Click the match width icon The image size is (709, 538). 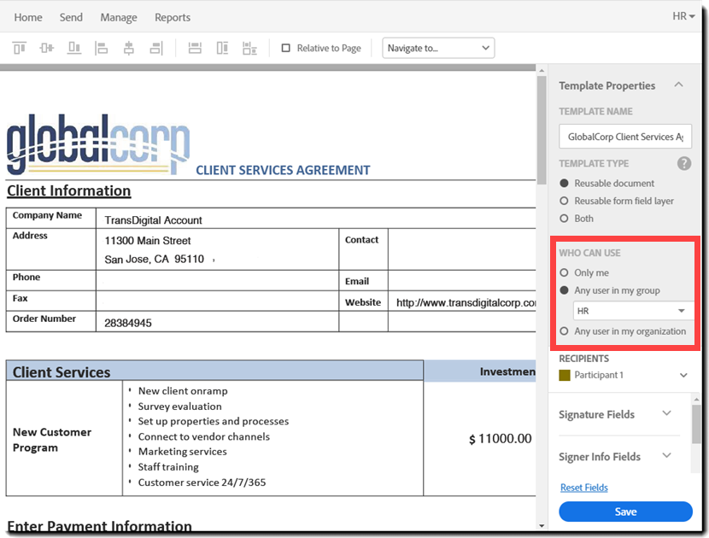coord(195,48)
